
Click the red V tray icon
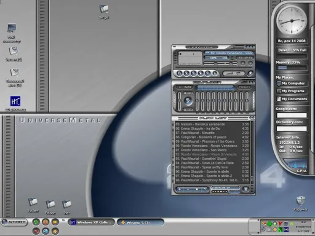click(281, 224)
